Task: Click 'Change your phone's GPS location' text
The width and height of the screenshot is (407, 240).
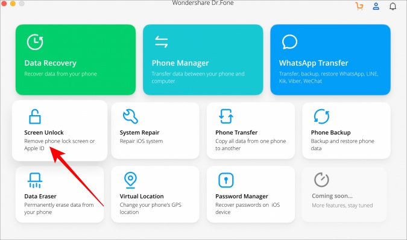Action: 151,209
